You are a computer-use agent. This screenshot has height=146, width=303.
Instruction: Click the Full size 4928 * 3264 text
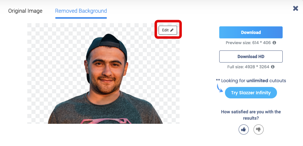pyautogui.click(x=248, y=67)
